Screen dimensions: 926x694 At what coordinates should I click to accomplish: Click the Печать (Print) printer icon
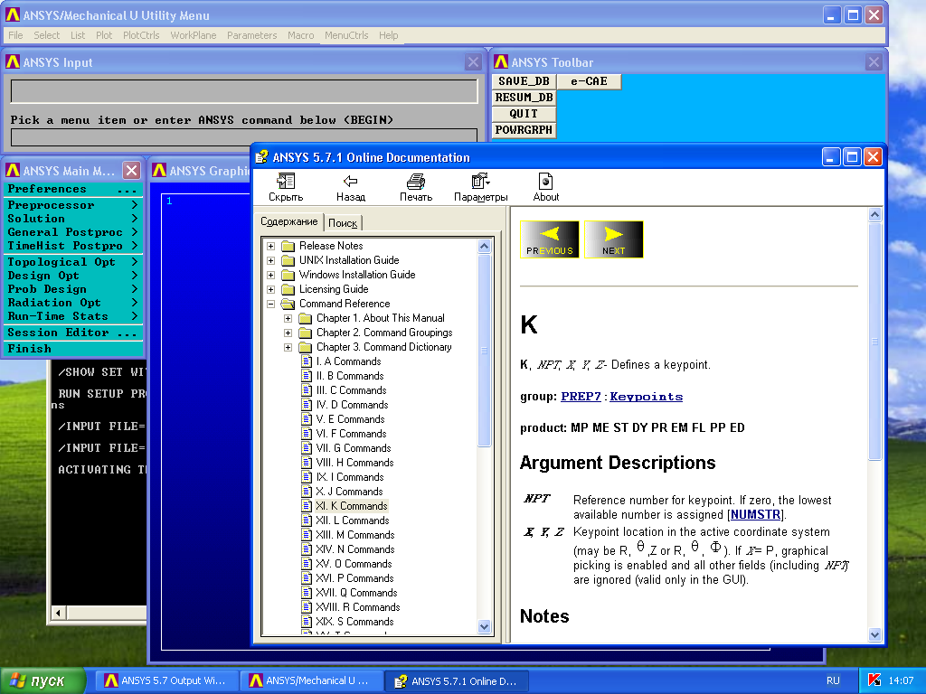(x=416, y=181)
